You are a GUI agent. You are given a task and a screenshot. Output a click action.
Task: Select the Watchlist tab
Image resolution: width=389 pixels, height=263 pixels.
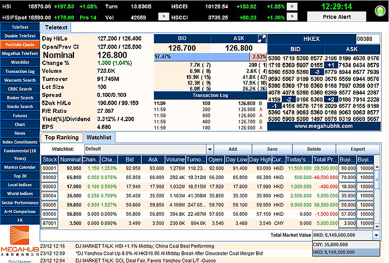click(98, 137)
